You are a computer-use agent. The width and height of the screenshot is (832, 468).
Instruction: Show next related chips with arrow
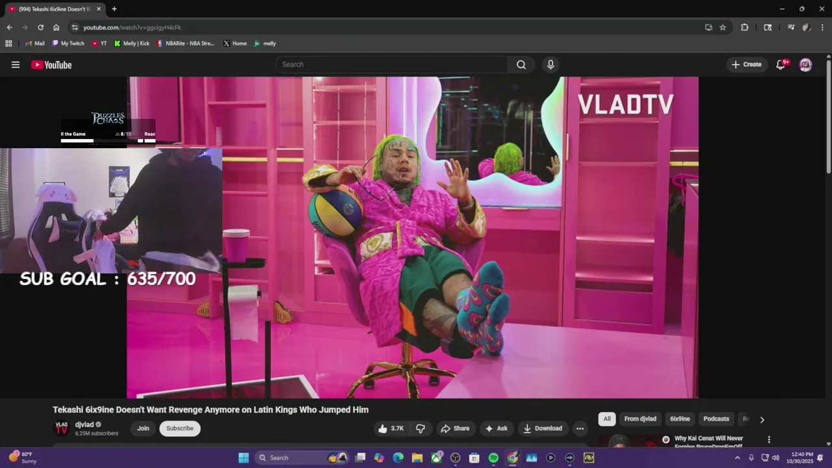tap(762, 419)
